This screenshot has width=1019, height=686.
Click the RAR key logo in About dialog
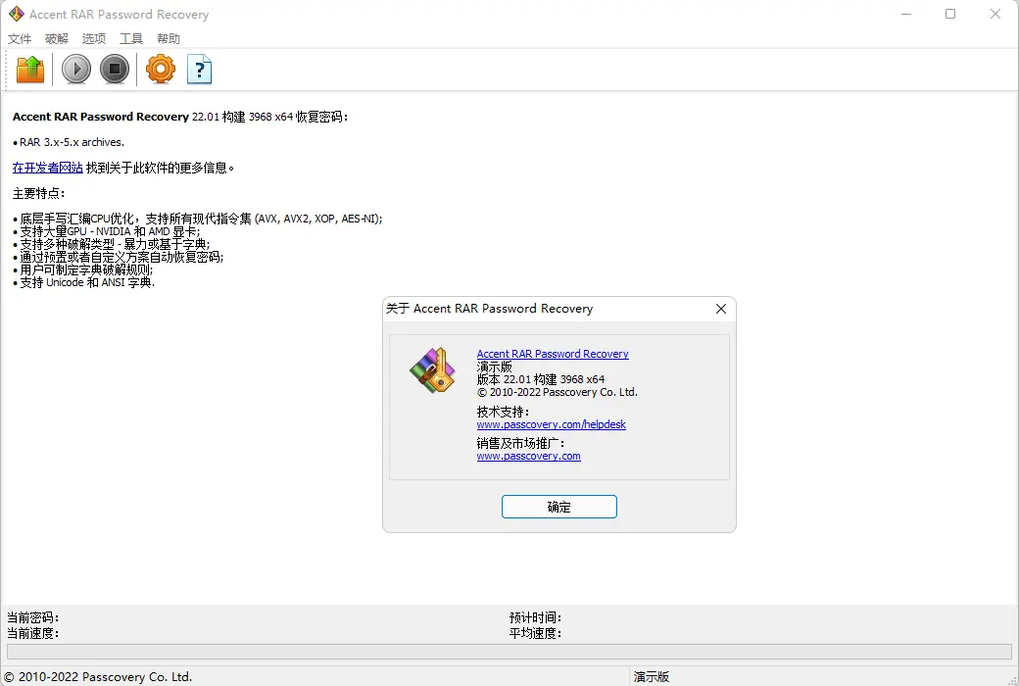pos(433,370)
